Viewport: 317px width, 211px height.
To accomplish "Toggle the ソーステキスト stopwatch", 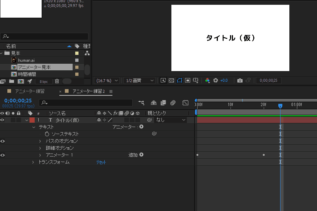I will coord(47,134).
